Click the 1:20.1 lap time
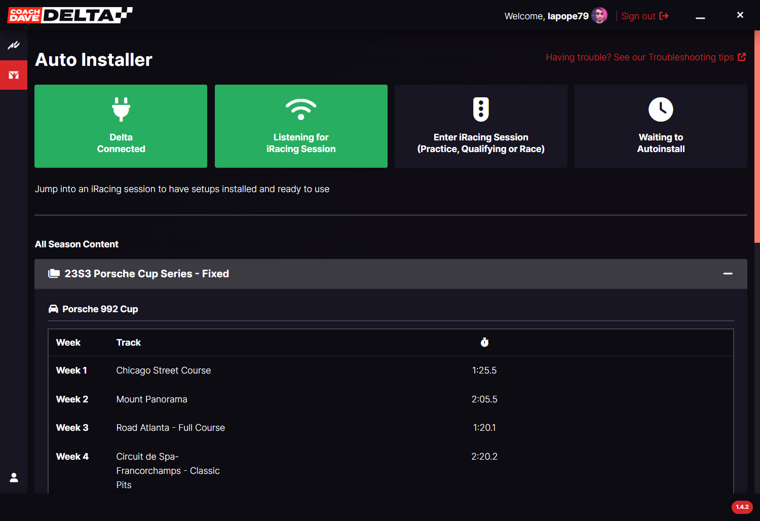 coord(484,428)
